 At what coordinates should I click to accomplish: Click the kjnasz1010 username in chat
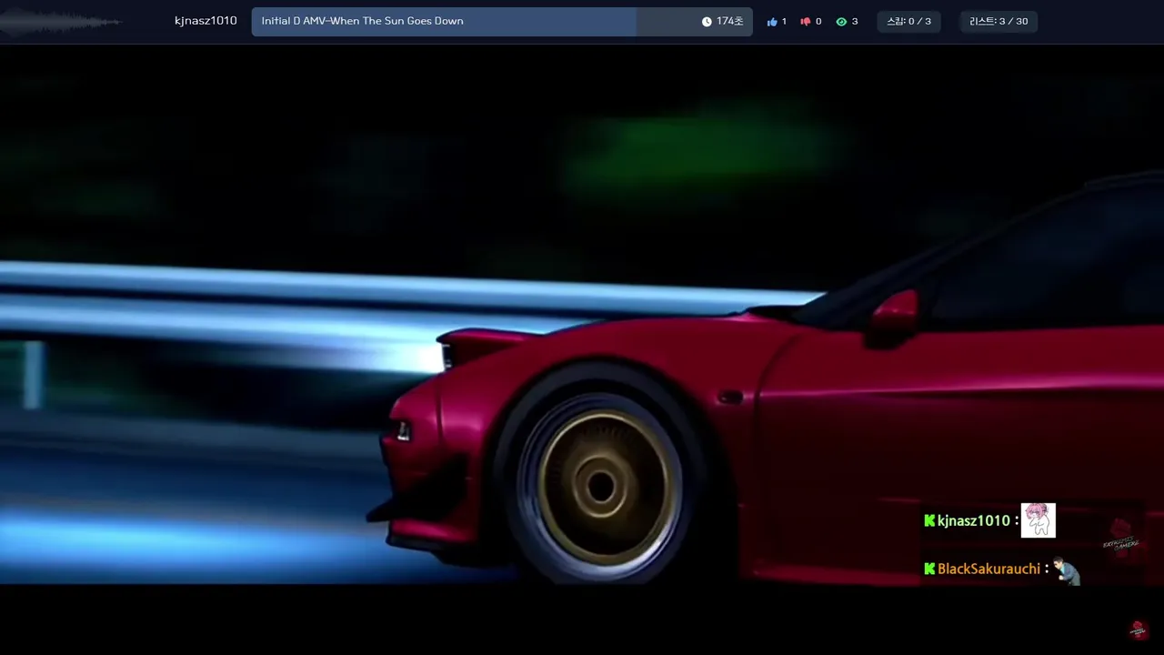[973, 520]
